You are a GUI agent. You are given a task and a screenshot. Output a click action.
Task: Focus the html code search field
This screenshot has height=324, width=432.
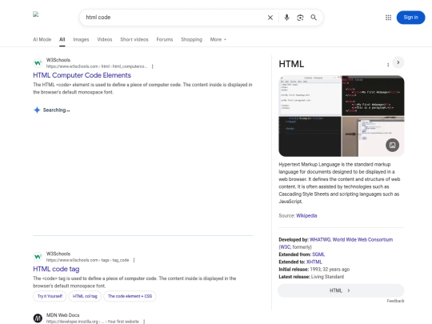tap(174, 18)
